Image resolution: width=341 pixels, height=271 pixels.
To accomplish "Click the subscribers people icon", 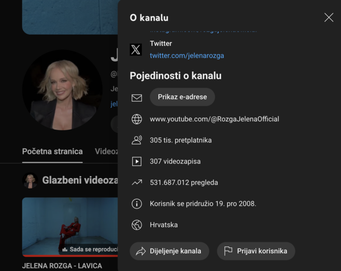I will click(x=136, y=140).
